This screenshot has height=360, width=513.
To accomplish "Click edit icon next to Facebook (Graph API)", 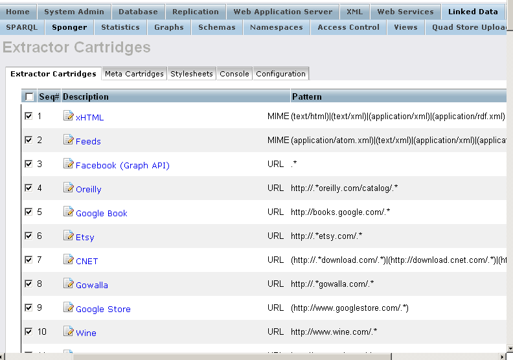I will [x=69, y=164].
